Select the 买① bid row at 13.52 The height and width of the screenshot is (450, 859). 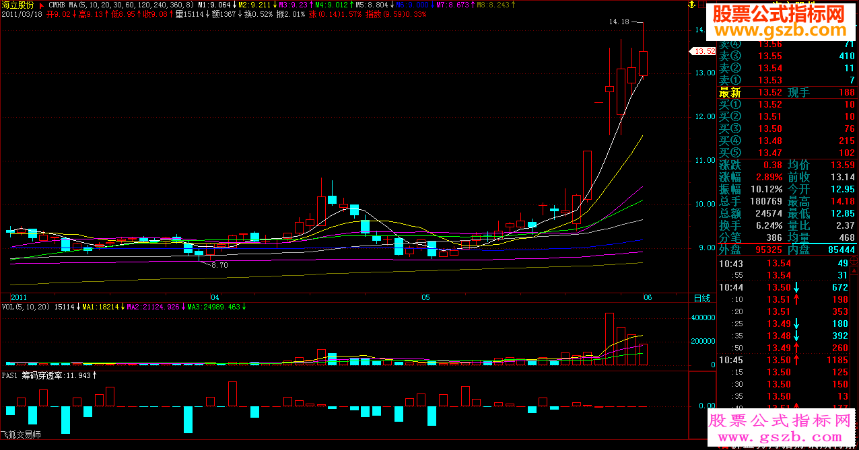pos(787,104)
